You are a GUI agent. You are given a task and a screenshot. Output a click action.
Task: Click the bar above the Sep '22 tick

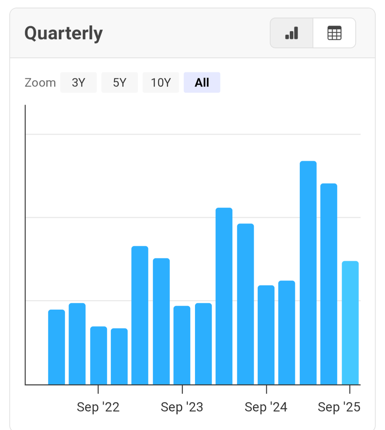[x=99, y=355]
